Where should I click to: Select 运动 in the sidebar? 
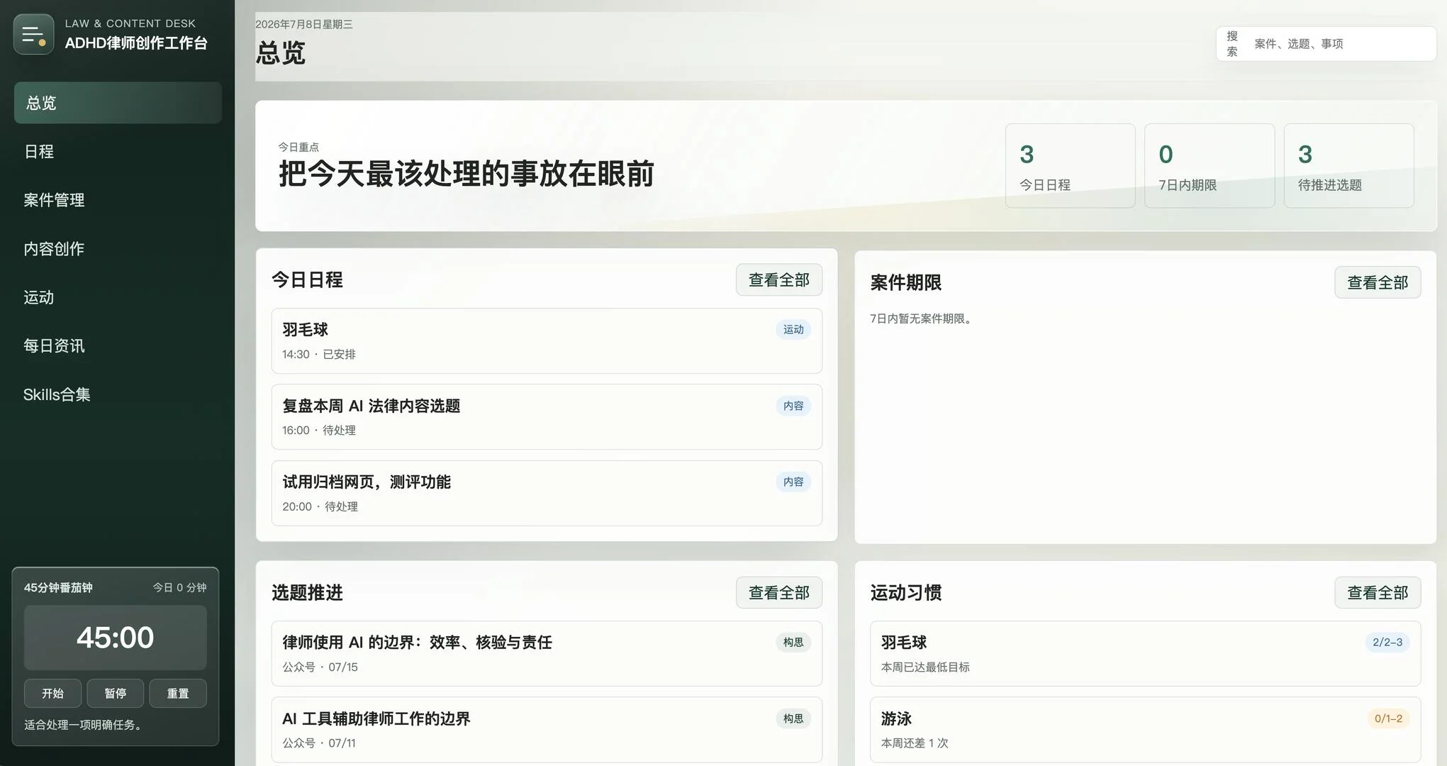pos(118,297)
